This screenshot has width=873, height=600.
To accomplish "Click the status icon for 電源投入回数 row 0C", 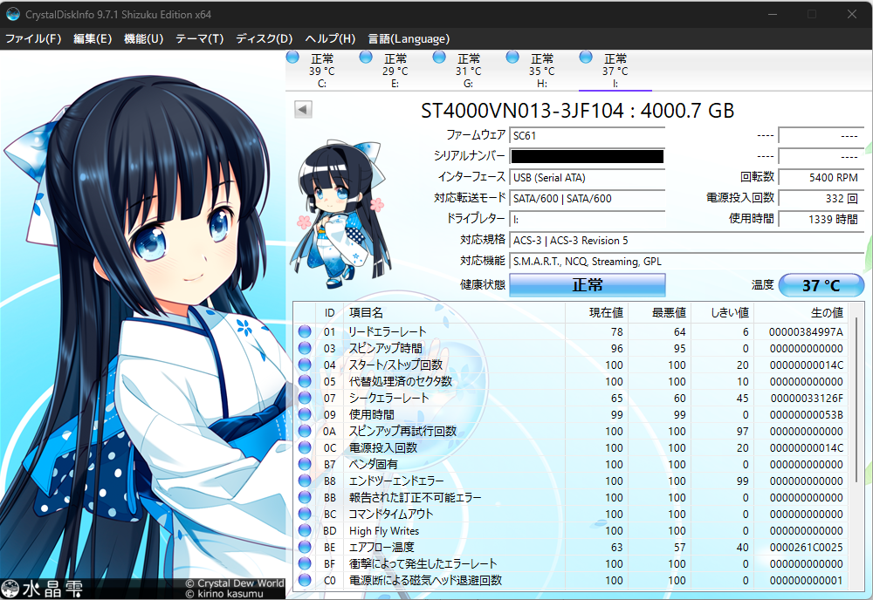I will pyautogui.click(x=305, y=447).
